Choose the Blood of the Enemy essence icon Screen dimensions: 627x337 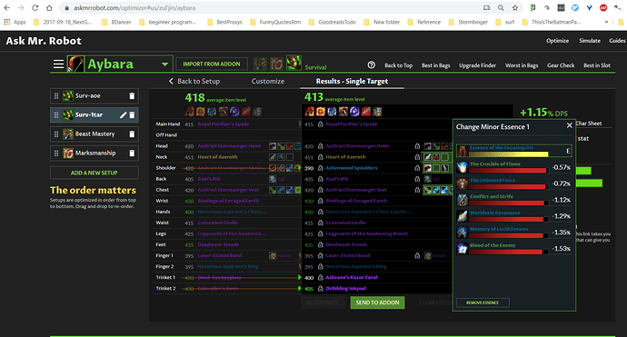pos(463,249)
